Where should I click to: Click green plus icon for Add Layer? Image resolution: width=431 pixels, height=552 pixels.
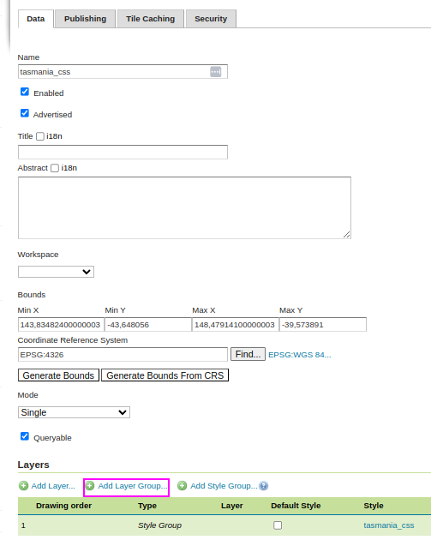24,486
